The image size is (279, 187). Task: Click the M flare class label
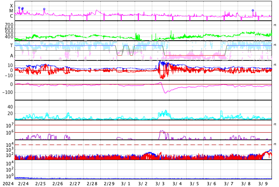coord(11,11)
